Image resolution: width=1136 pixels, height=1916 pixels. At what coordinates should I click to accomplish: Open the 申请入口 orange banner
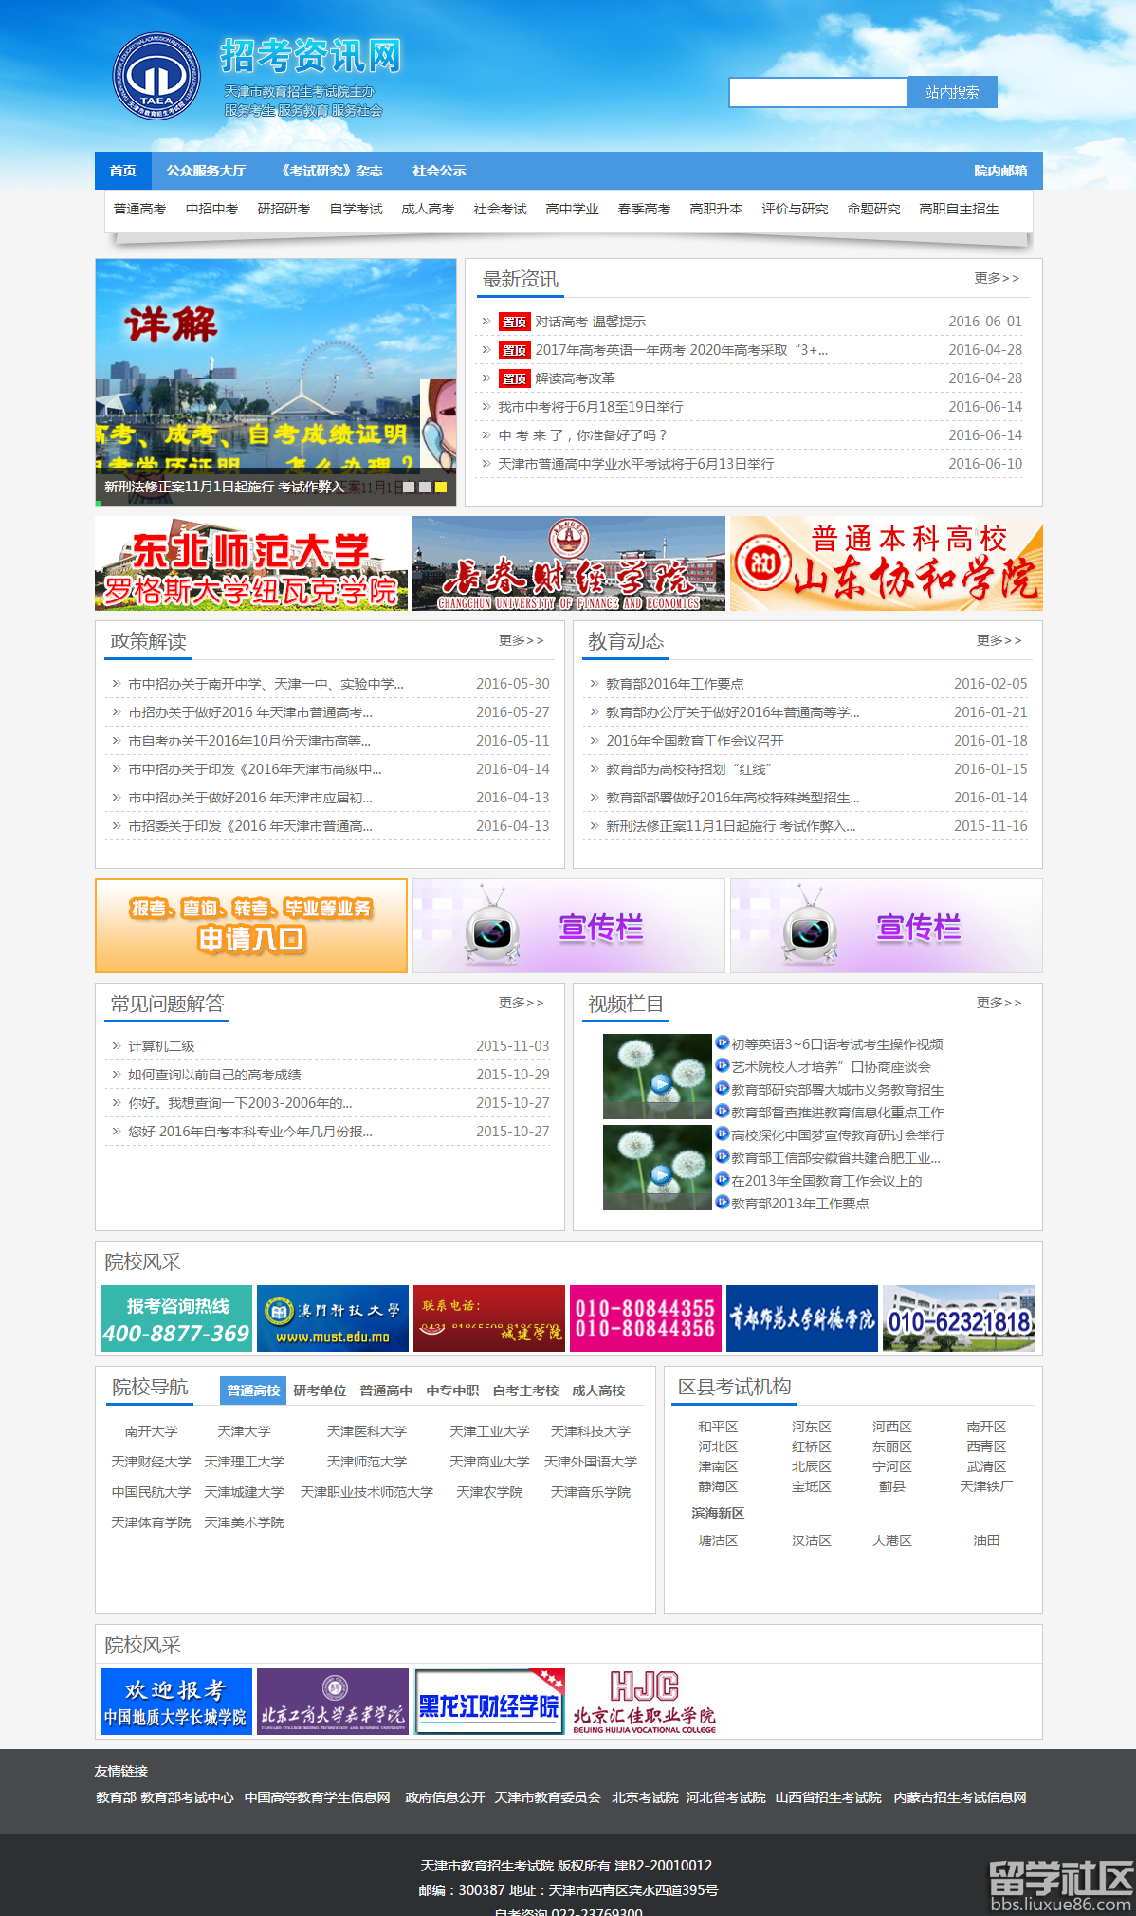[x=251, y=926]
